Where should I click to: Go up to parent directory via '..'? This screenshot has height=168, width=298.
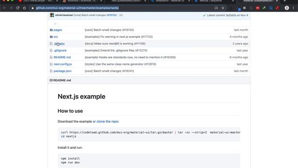(55, 24)
